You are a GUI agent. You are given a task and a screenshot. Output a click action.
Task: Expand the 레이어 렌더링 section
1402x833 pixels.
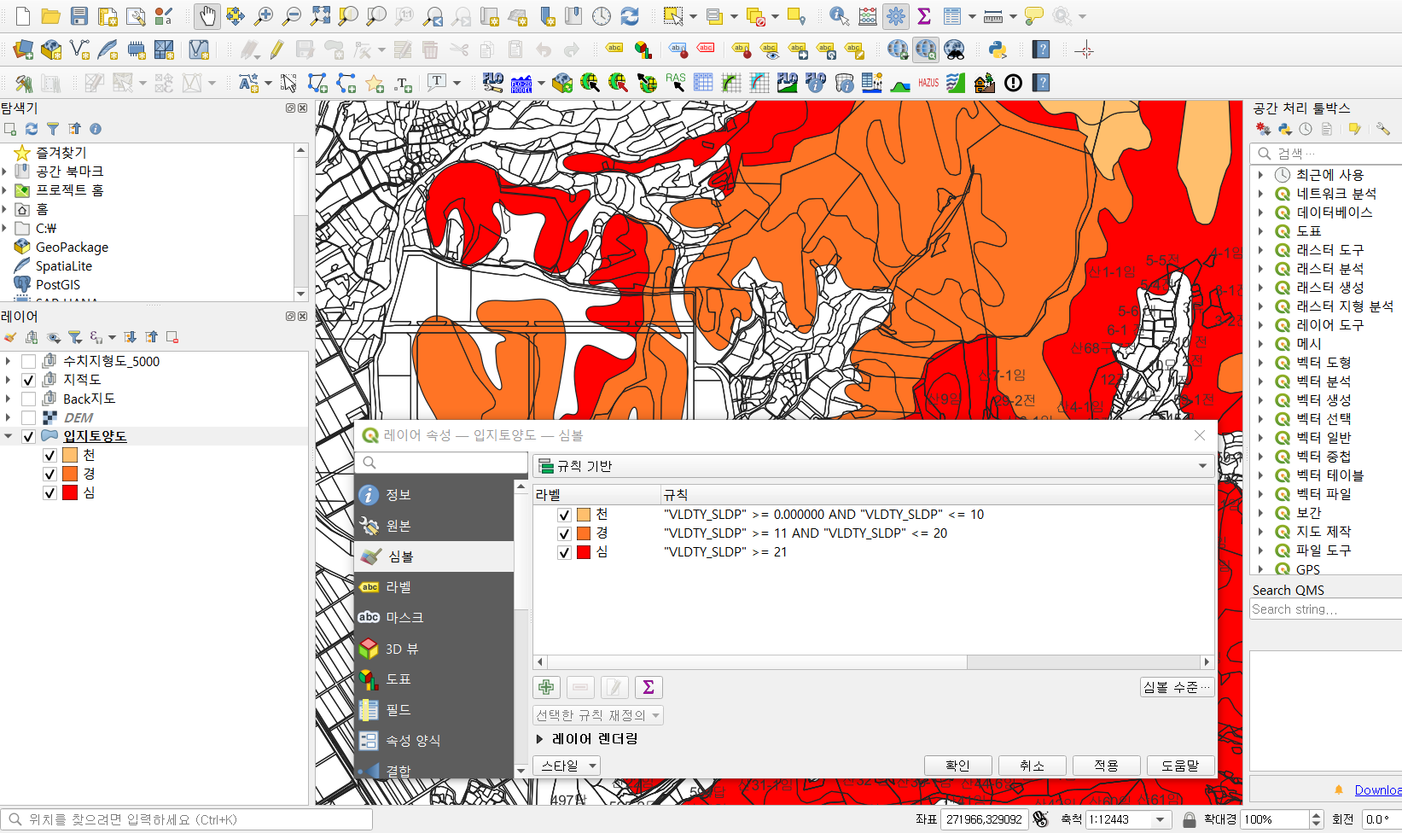pos(539,739)
